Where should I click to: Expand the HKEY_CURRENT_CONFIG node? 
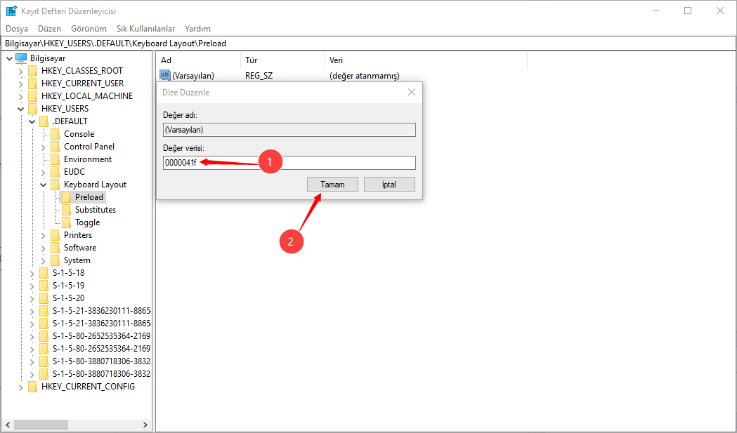[20, 387]
